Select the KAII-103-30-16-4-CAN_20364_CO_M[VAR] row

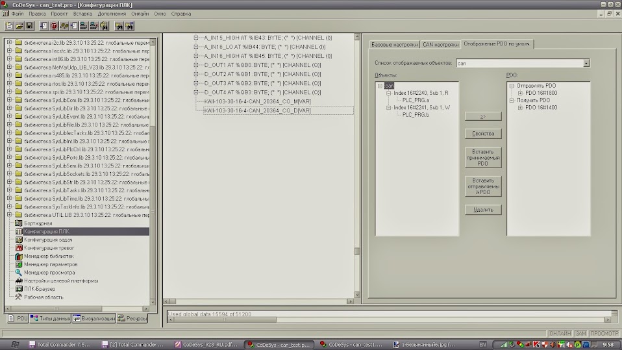tap(258, 101)
